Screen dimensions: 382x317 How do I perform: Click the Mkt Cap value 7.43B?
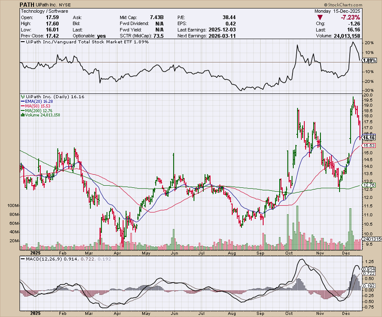pyautogui.click(x=157, y=17)
